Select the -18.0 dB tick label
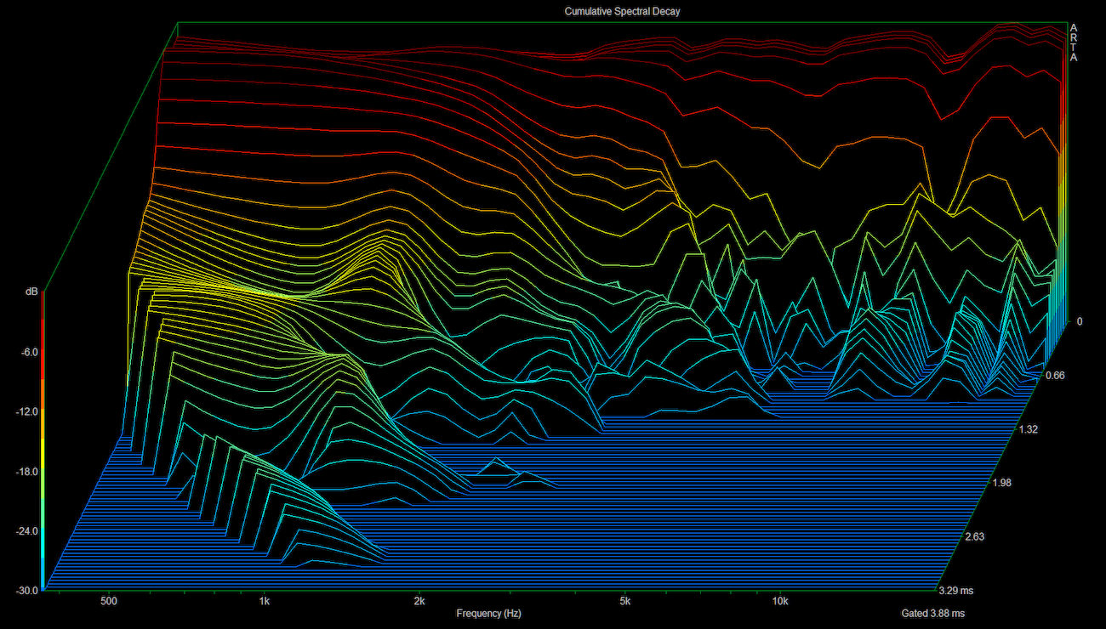Image resolution: width=1106 pixels, height=629 pixels. tap(26, 472)
